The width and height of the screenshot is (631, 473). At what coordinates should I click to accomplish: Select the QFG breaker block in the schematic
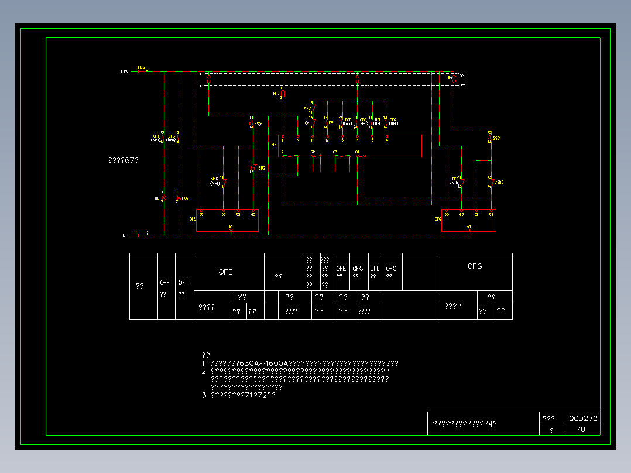coord(469,220)
